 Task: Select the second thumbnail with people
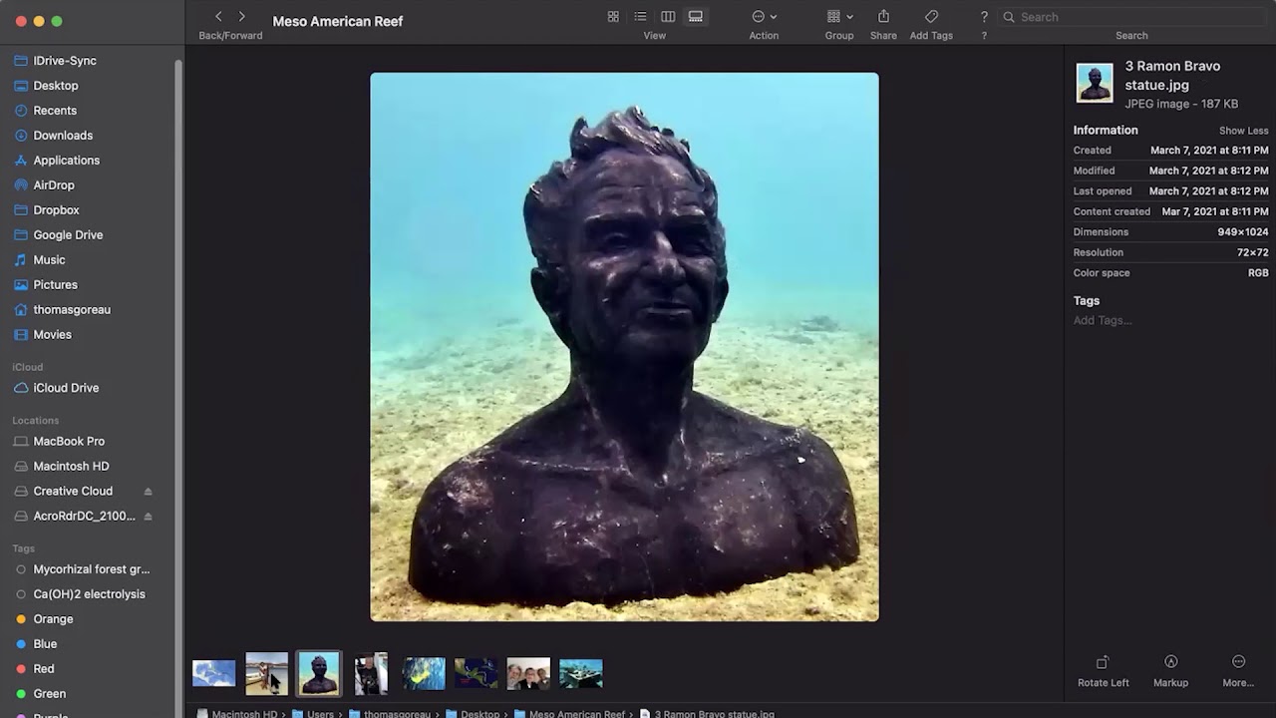(267, 674)
